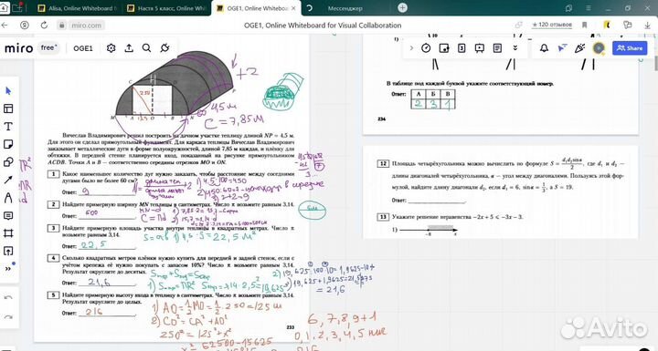Image resolution: width=658 pixels, height=351 pixels.
Task: Switch to the Мессенджер browser tab
Action: coord(345,8)
